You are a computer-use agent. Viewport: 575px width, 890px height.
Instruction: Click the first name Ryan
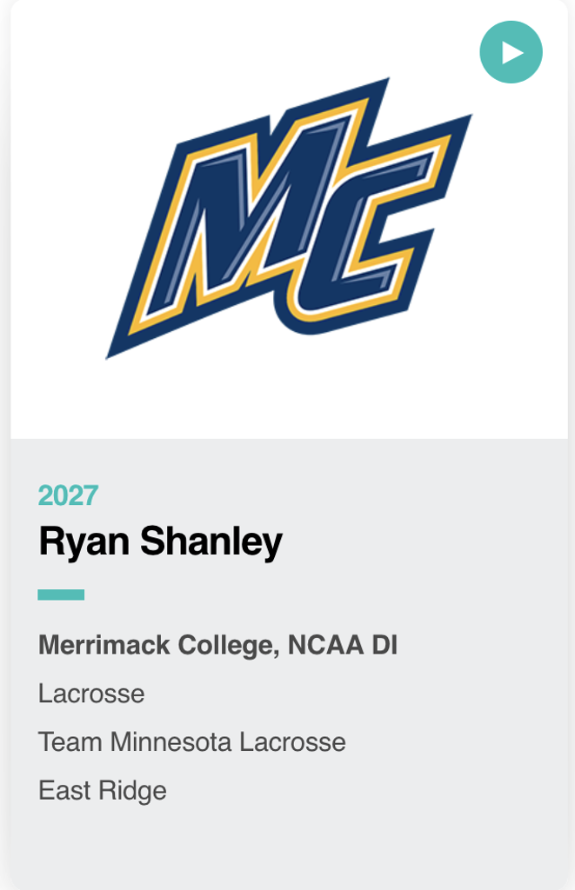click(x=84, y=542)
